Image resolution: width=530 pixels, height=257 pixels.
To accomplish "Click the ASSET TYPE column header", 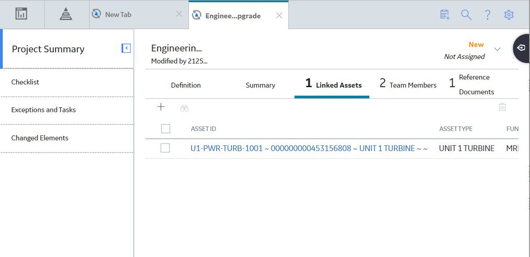I will click(x=456, y=129).
